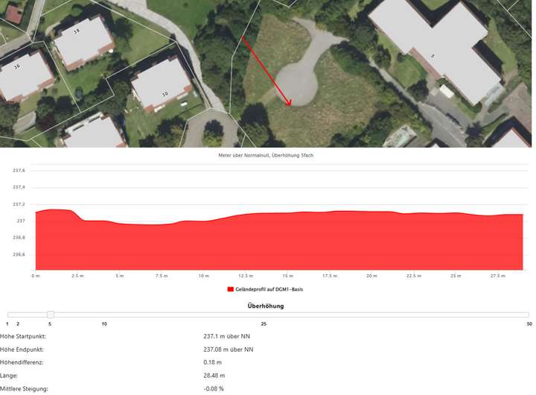This screenshot has width=536, height=395.
Task: Click the red legend square icon
Action: 229,289
